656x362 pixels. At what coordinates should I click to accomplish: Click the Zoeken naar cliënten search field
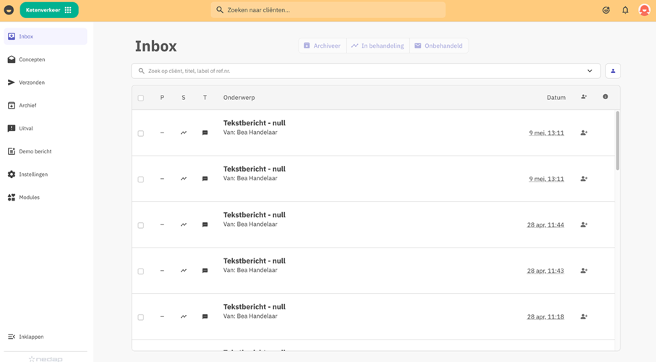pyautogui.click(x=328, y=10)
